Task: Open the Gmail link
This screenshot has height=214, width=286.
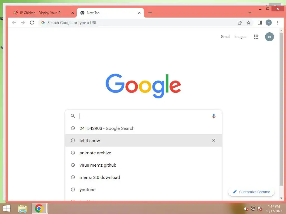Action: coord(225,37)
